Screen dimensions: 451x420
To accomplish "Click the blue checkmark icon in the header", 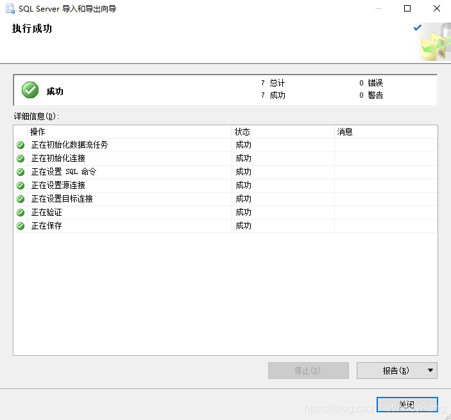I will (x=418, y=28).
